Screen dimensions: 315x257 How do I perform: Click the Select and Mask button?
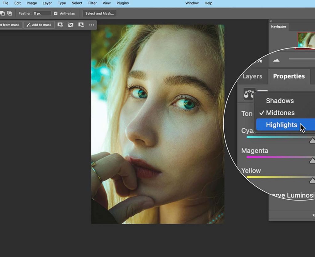(x=99, y=13)
